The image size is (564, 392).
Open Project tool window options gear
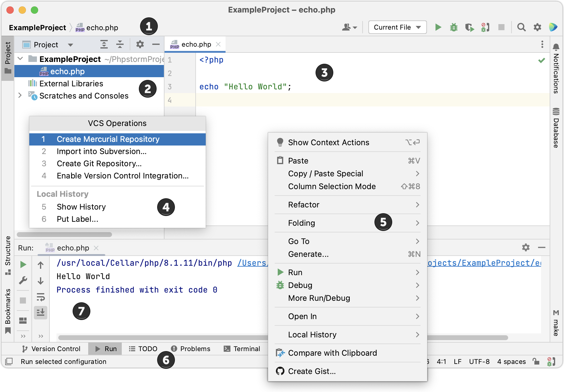coord(140,45)
